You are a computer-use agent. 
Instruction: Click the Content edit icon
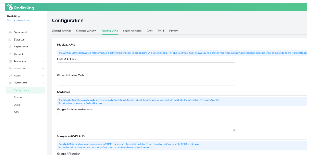[x=10, y=54]
